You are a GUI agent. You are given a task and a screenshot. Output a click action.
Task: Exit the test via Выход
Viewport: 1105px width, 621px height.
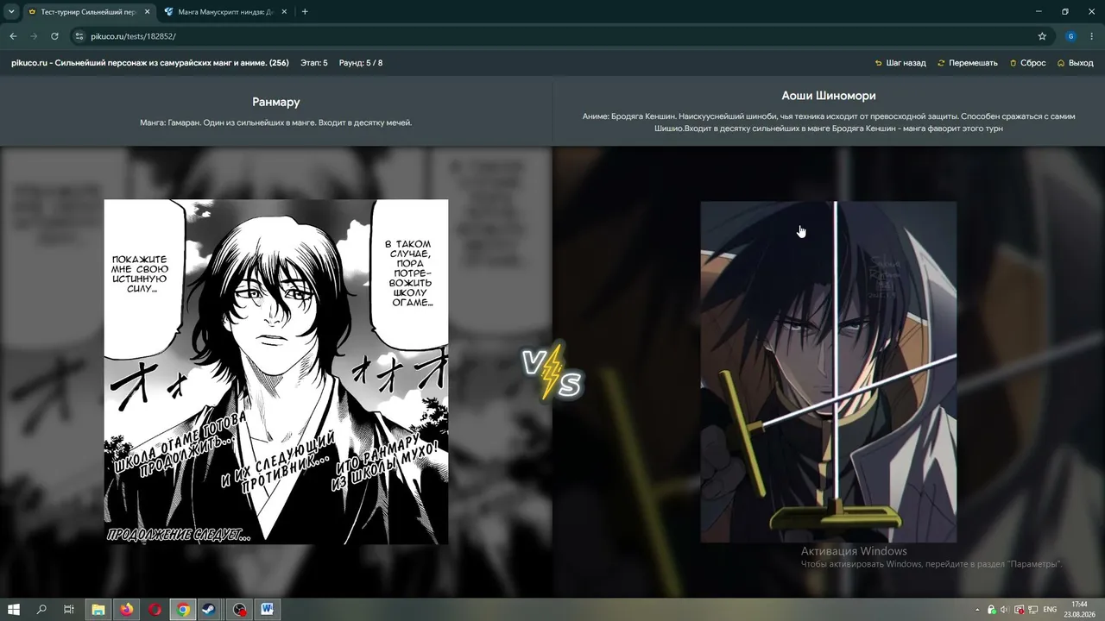1075,63
